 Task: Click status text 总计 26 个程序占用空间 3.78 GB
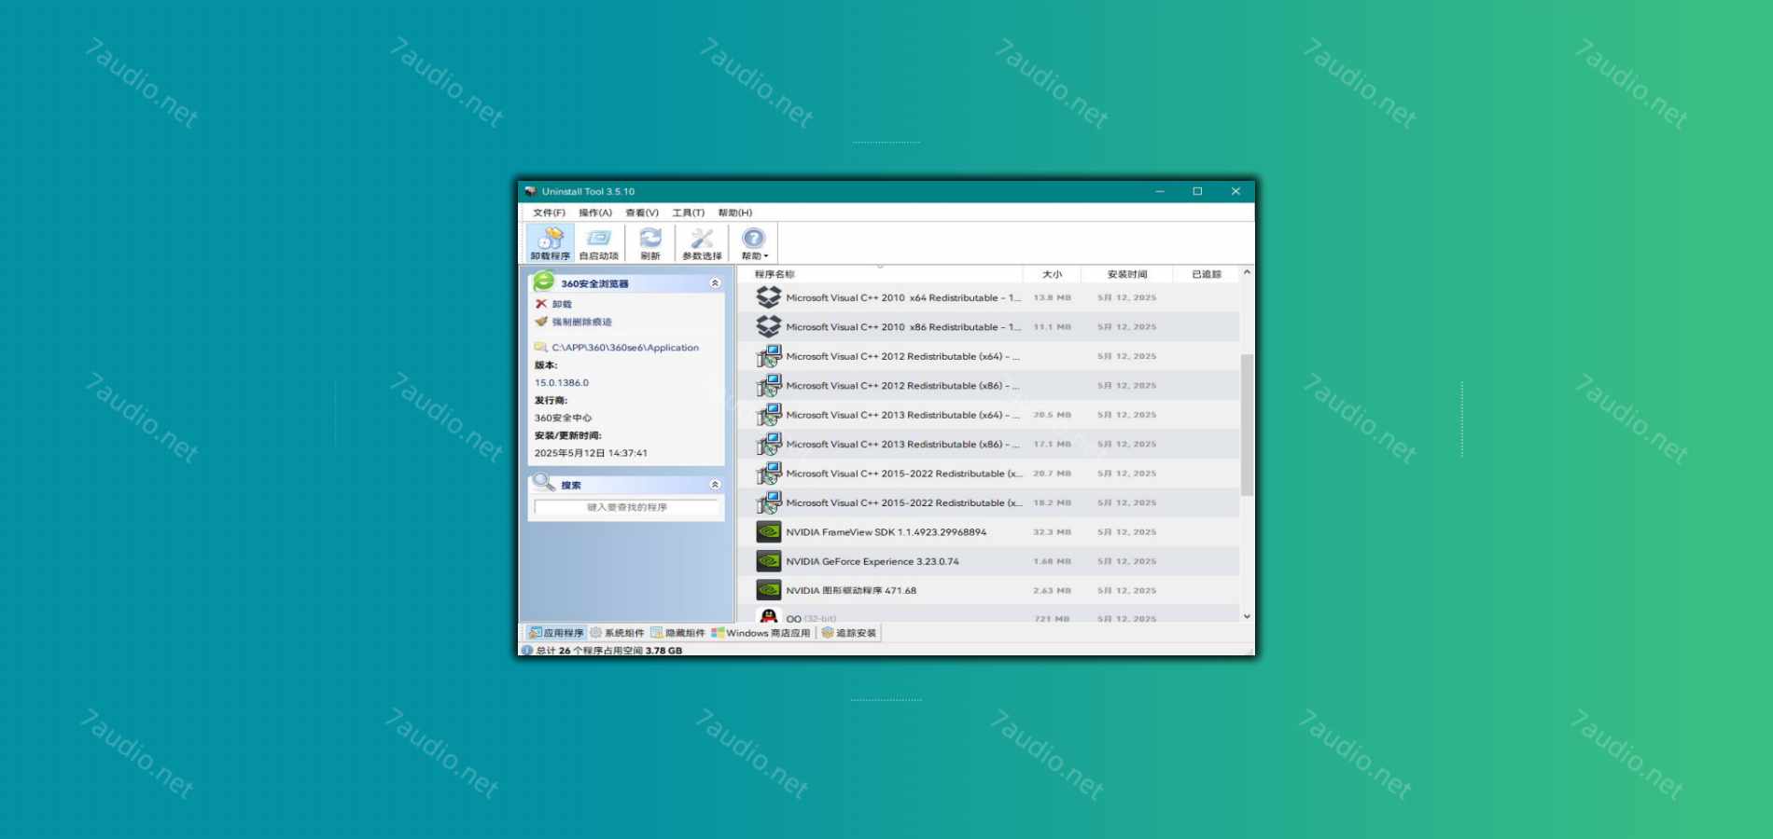(609, 651)
